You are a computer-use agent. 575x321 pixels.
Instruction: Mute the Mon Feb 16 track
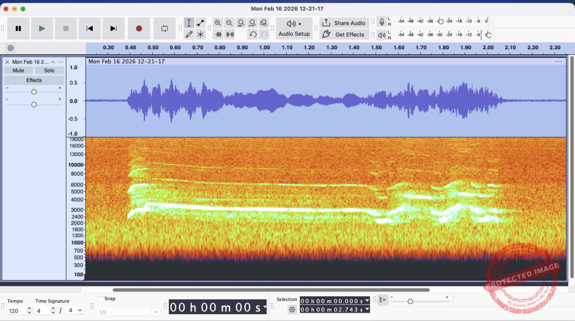pyautogui.click(x=19, y=71)
